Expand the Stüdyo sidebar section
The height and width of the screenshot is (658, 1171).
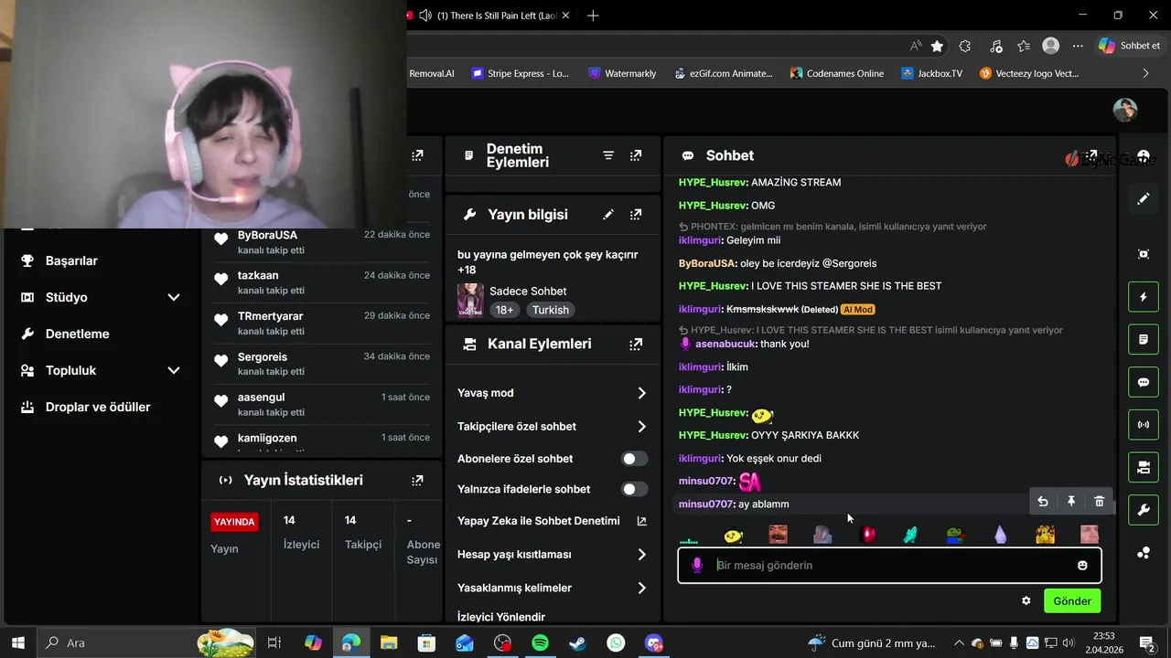pos(100,297)
